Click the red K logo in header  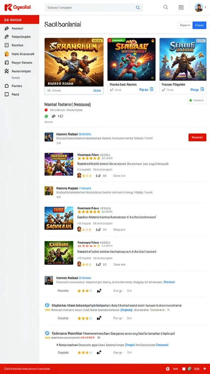(8, 7)
